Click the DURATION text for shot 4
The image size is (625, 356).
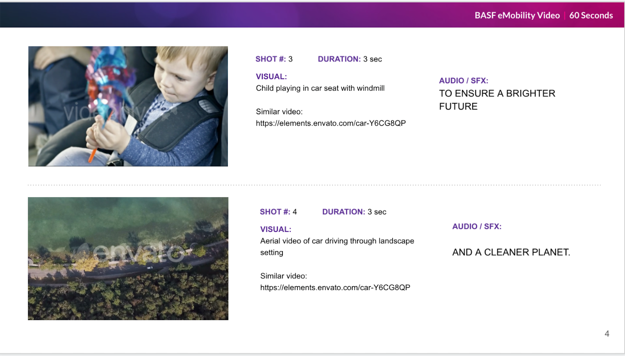click(x=354, y=212)
